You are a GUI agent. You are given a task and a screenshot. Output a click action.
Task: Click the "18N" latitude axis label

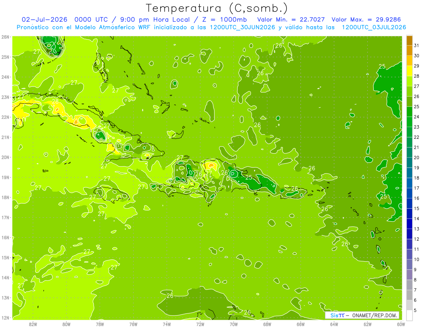[x=5, y=197]
